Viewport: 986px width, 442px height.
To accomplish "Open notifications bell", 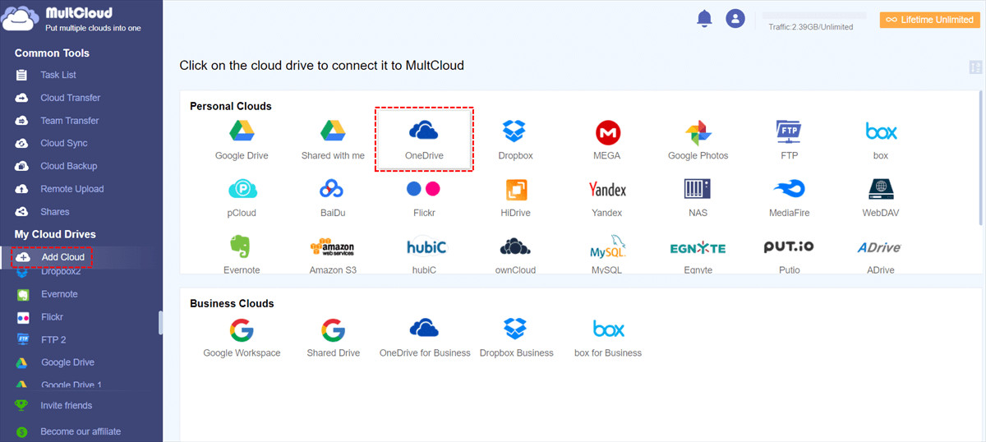I will (x=704, y=18).
